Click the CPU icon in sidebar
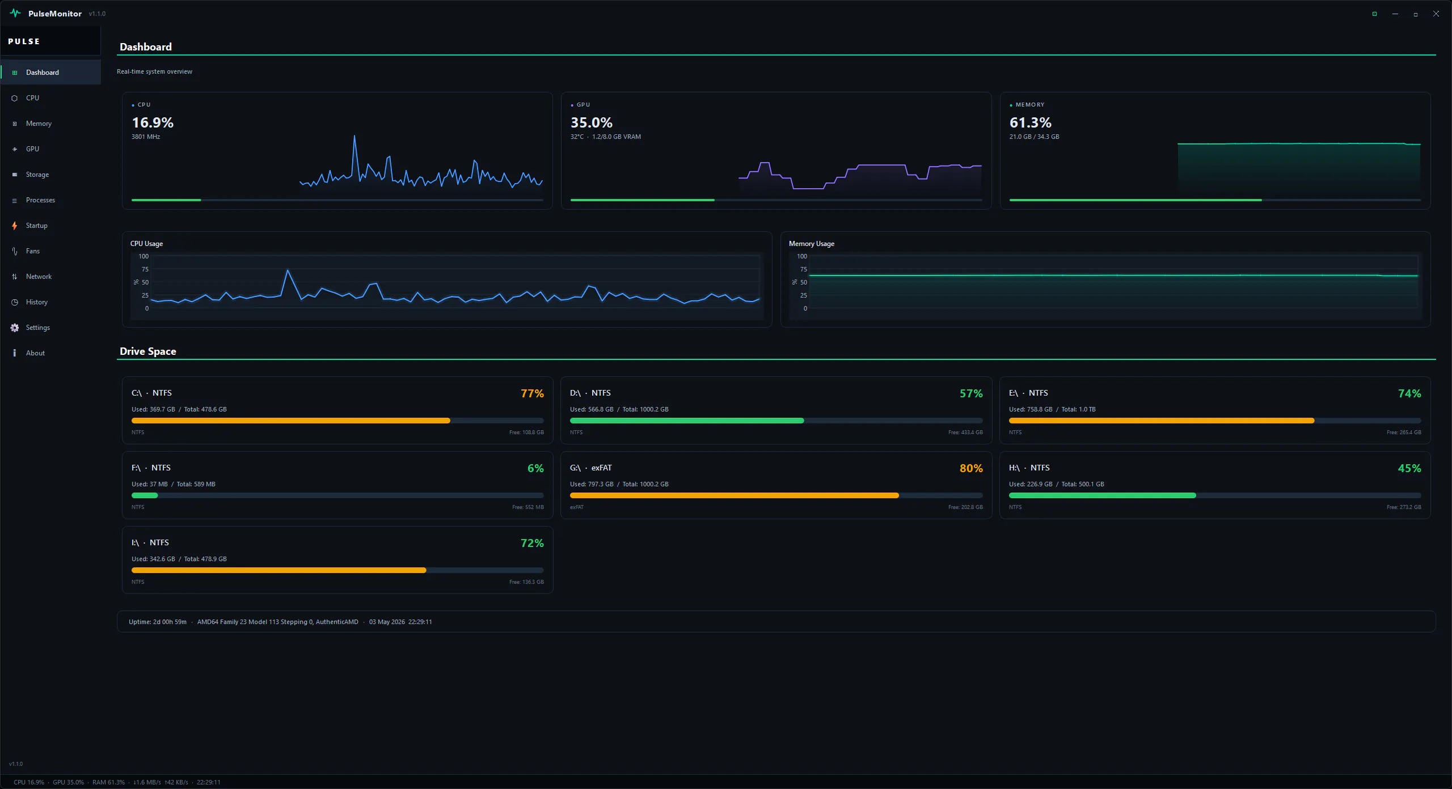This screenshot has width=1452, height=789. [15, 98]
